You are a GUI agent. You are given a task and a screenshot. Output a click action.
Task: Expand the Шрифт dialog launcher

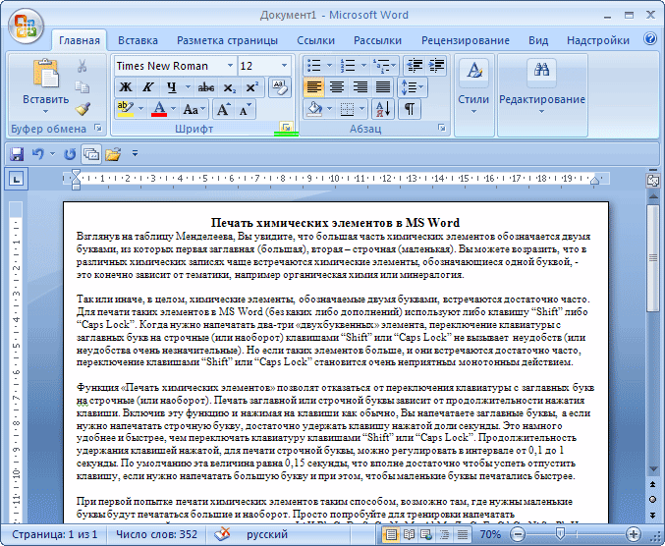[286, 129]
